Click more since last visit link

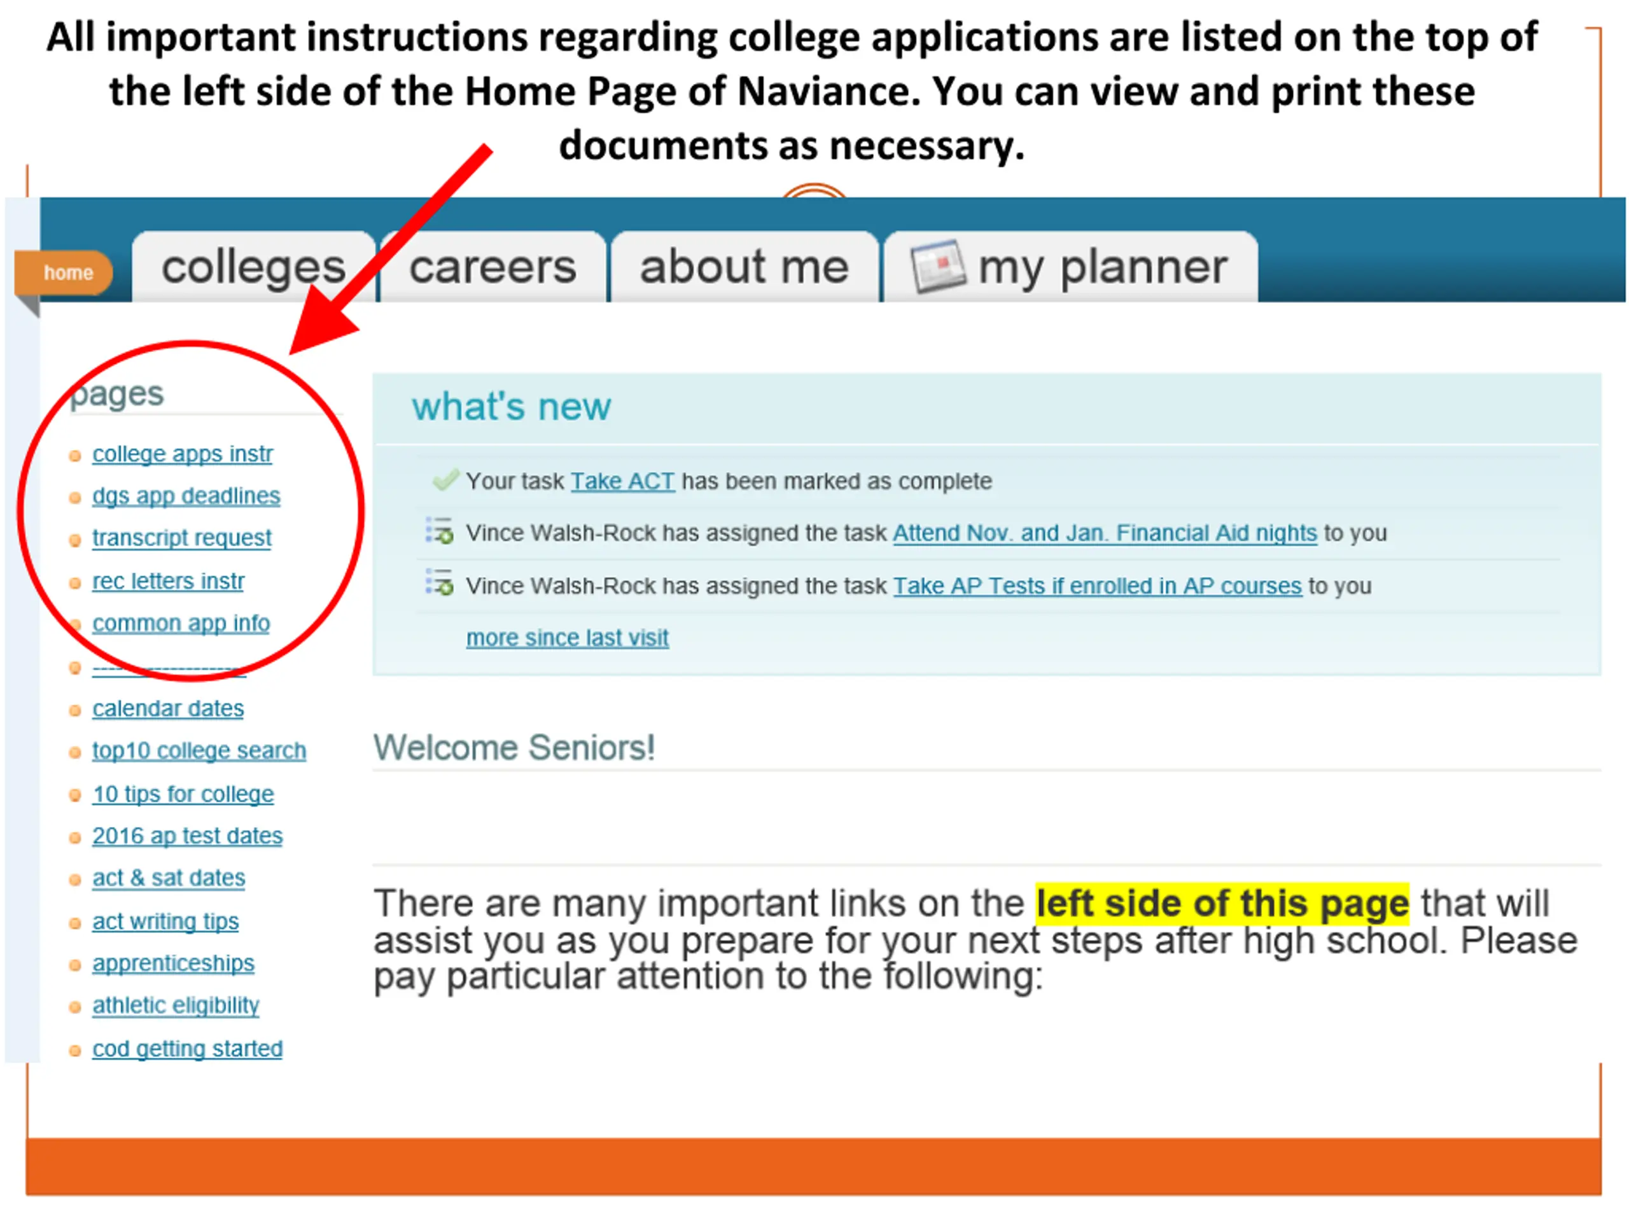tap(567, 637)
